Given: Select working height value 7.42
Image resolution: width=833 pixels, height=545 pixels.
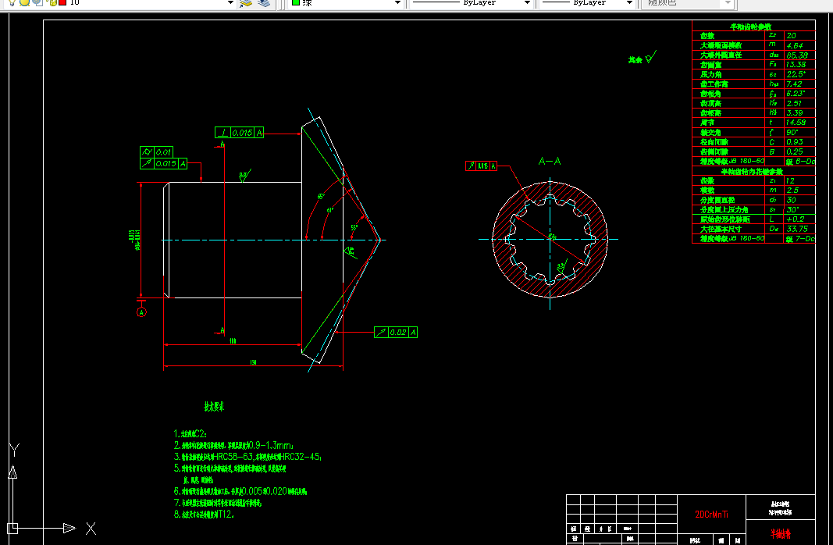Looking at the screenshot, I should [794, 84].
